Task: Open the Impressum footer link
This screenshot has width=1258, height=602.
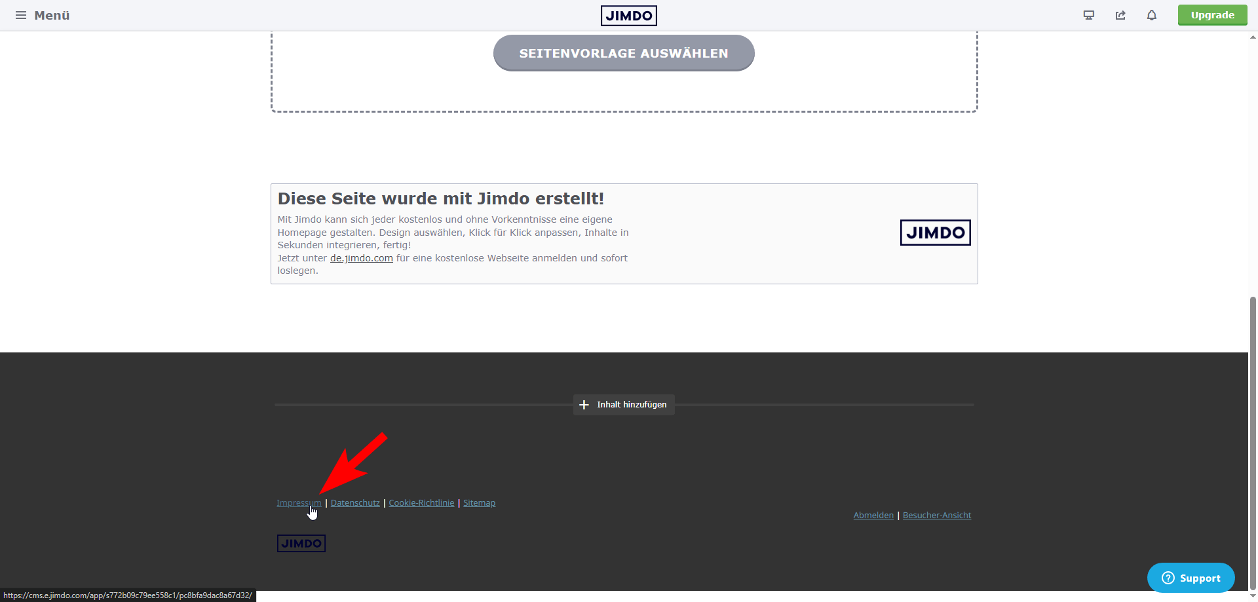Action: (299, 503)
